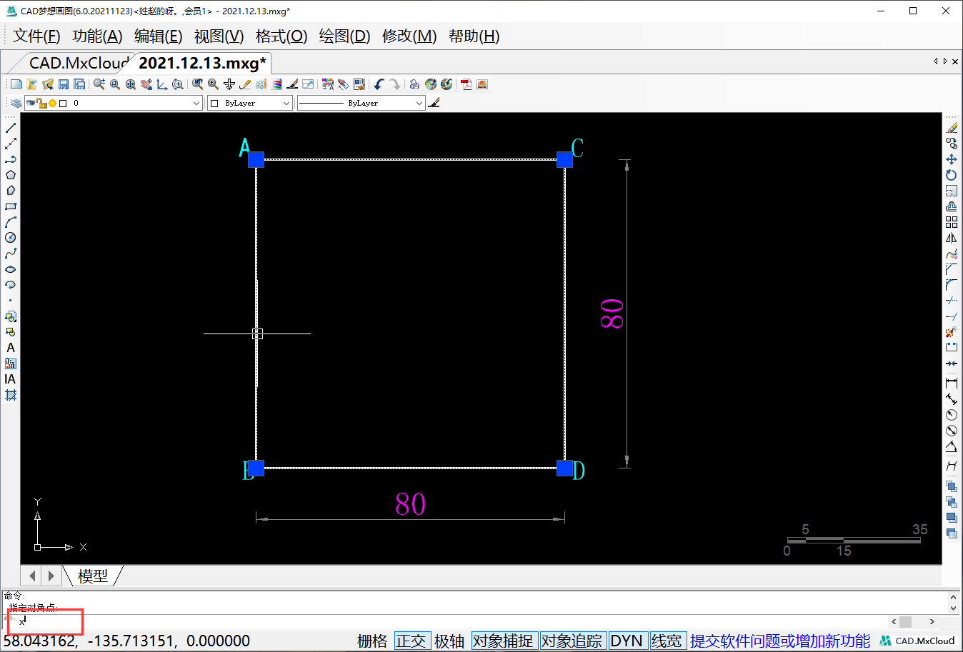Toggle the 极轴 polar tracking
963x652 pixels.
pos(449,641)
